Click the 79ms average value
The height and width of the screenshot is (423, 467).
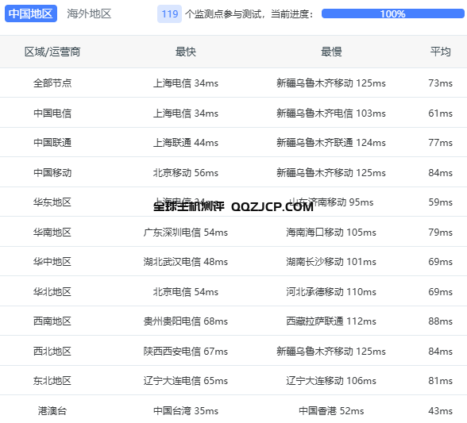[440, 233]
